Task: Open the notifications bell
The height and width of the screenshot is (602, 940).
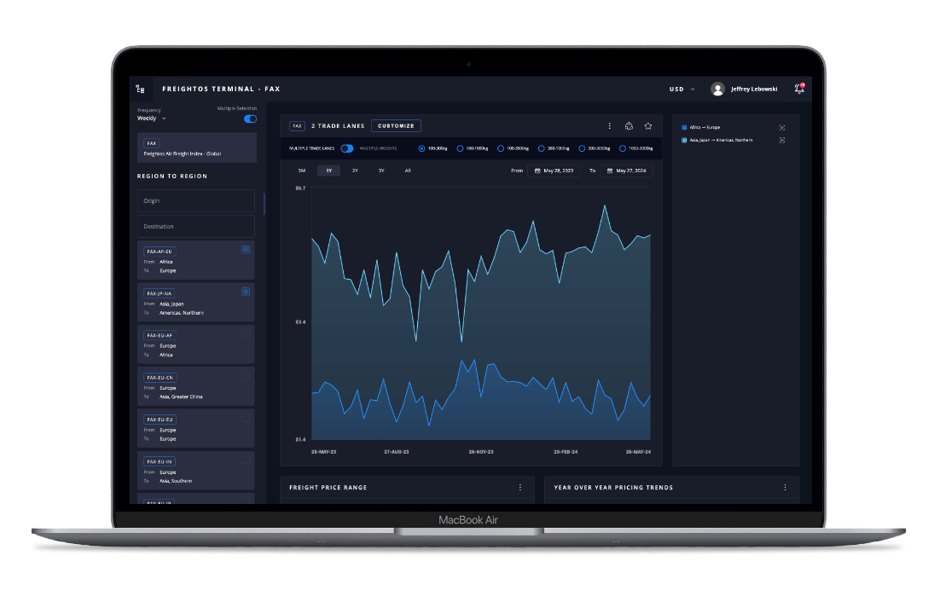Action: click(x=798, y=89)
